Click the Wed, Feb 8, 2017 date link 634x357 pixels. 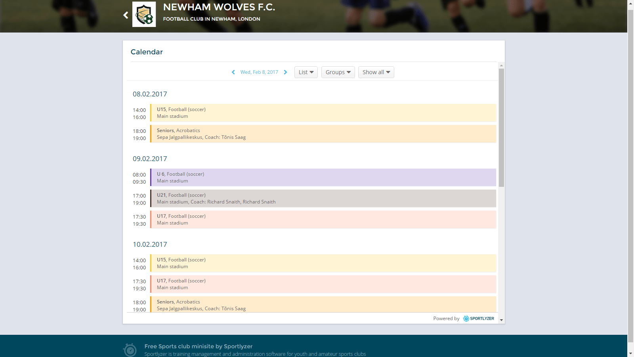point(259,72)
